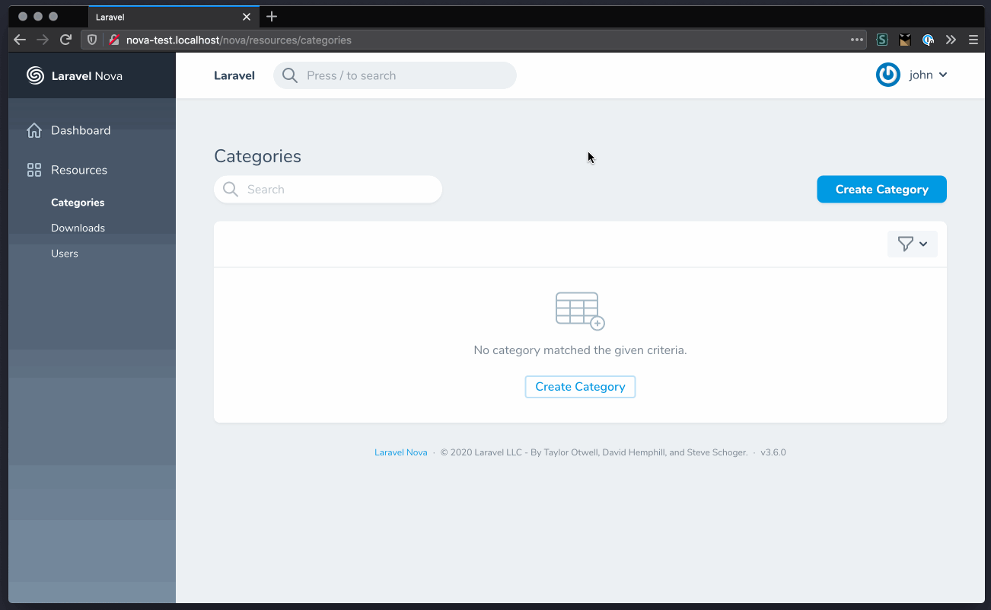Click the Resources grid icon
This screenshot has width=991, height=610.
[x=34, y=169]
